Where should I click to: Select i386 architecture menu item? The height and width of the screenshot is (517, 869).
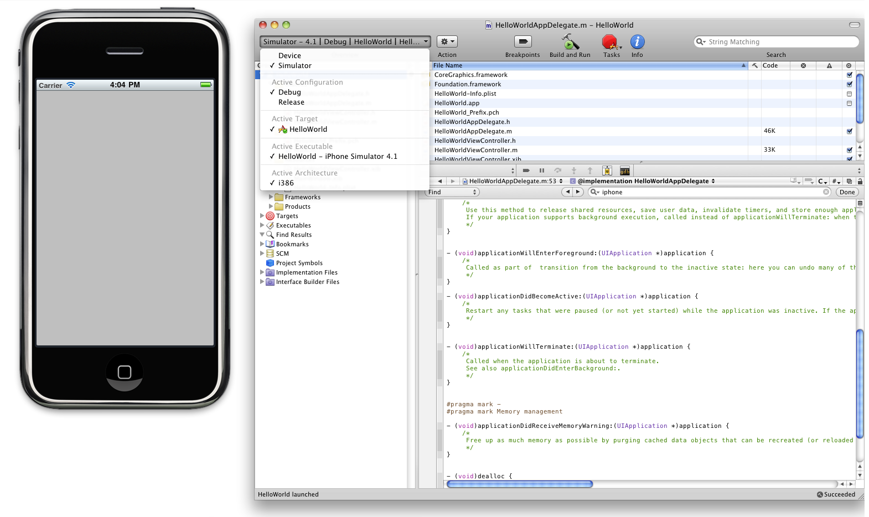click(x=345, y=183)
